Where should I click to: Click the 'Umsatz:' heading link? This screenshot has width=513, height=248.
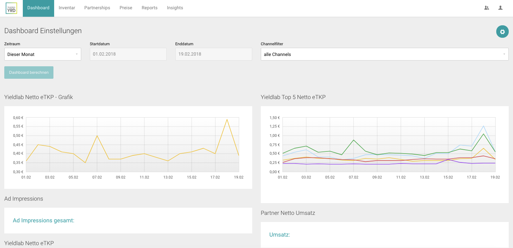coord(280,235)
